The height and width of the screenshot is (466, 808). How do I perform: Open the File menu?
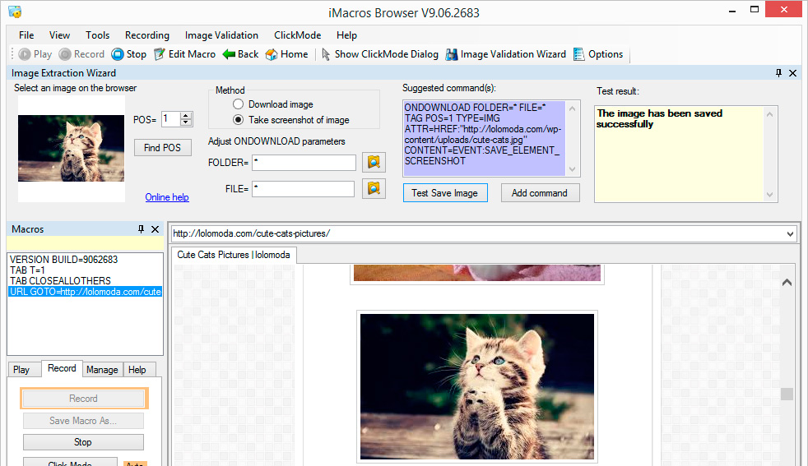coord(26,35)
